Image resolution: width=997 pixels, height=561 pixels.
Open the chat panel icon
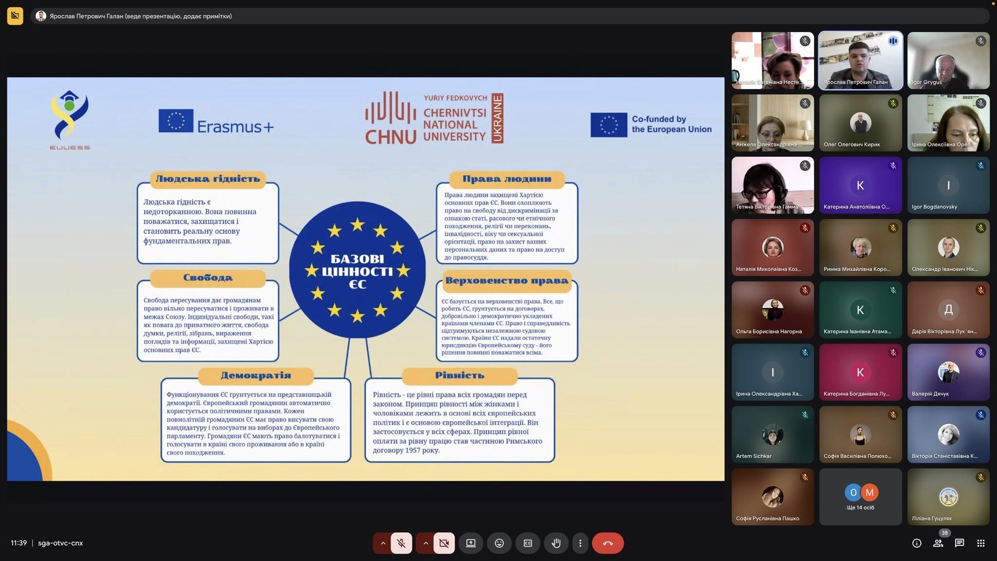pyautogui.click(x=960, y=543)
